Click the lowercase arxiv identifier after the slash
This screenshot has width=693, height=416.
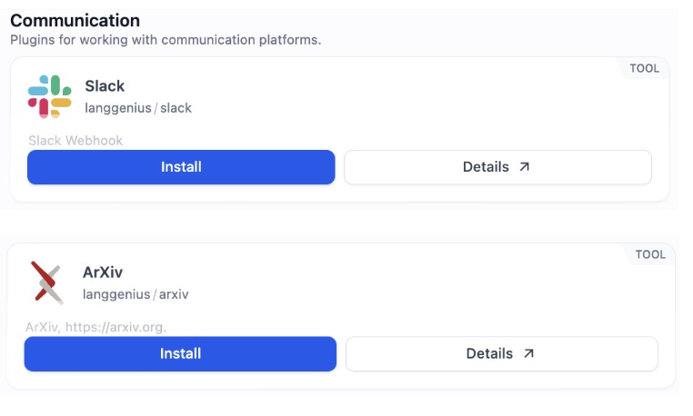171,294
